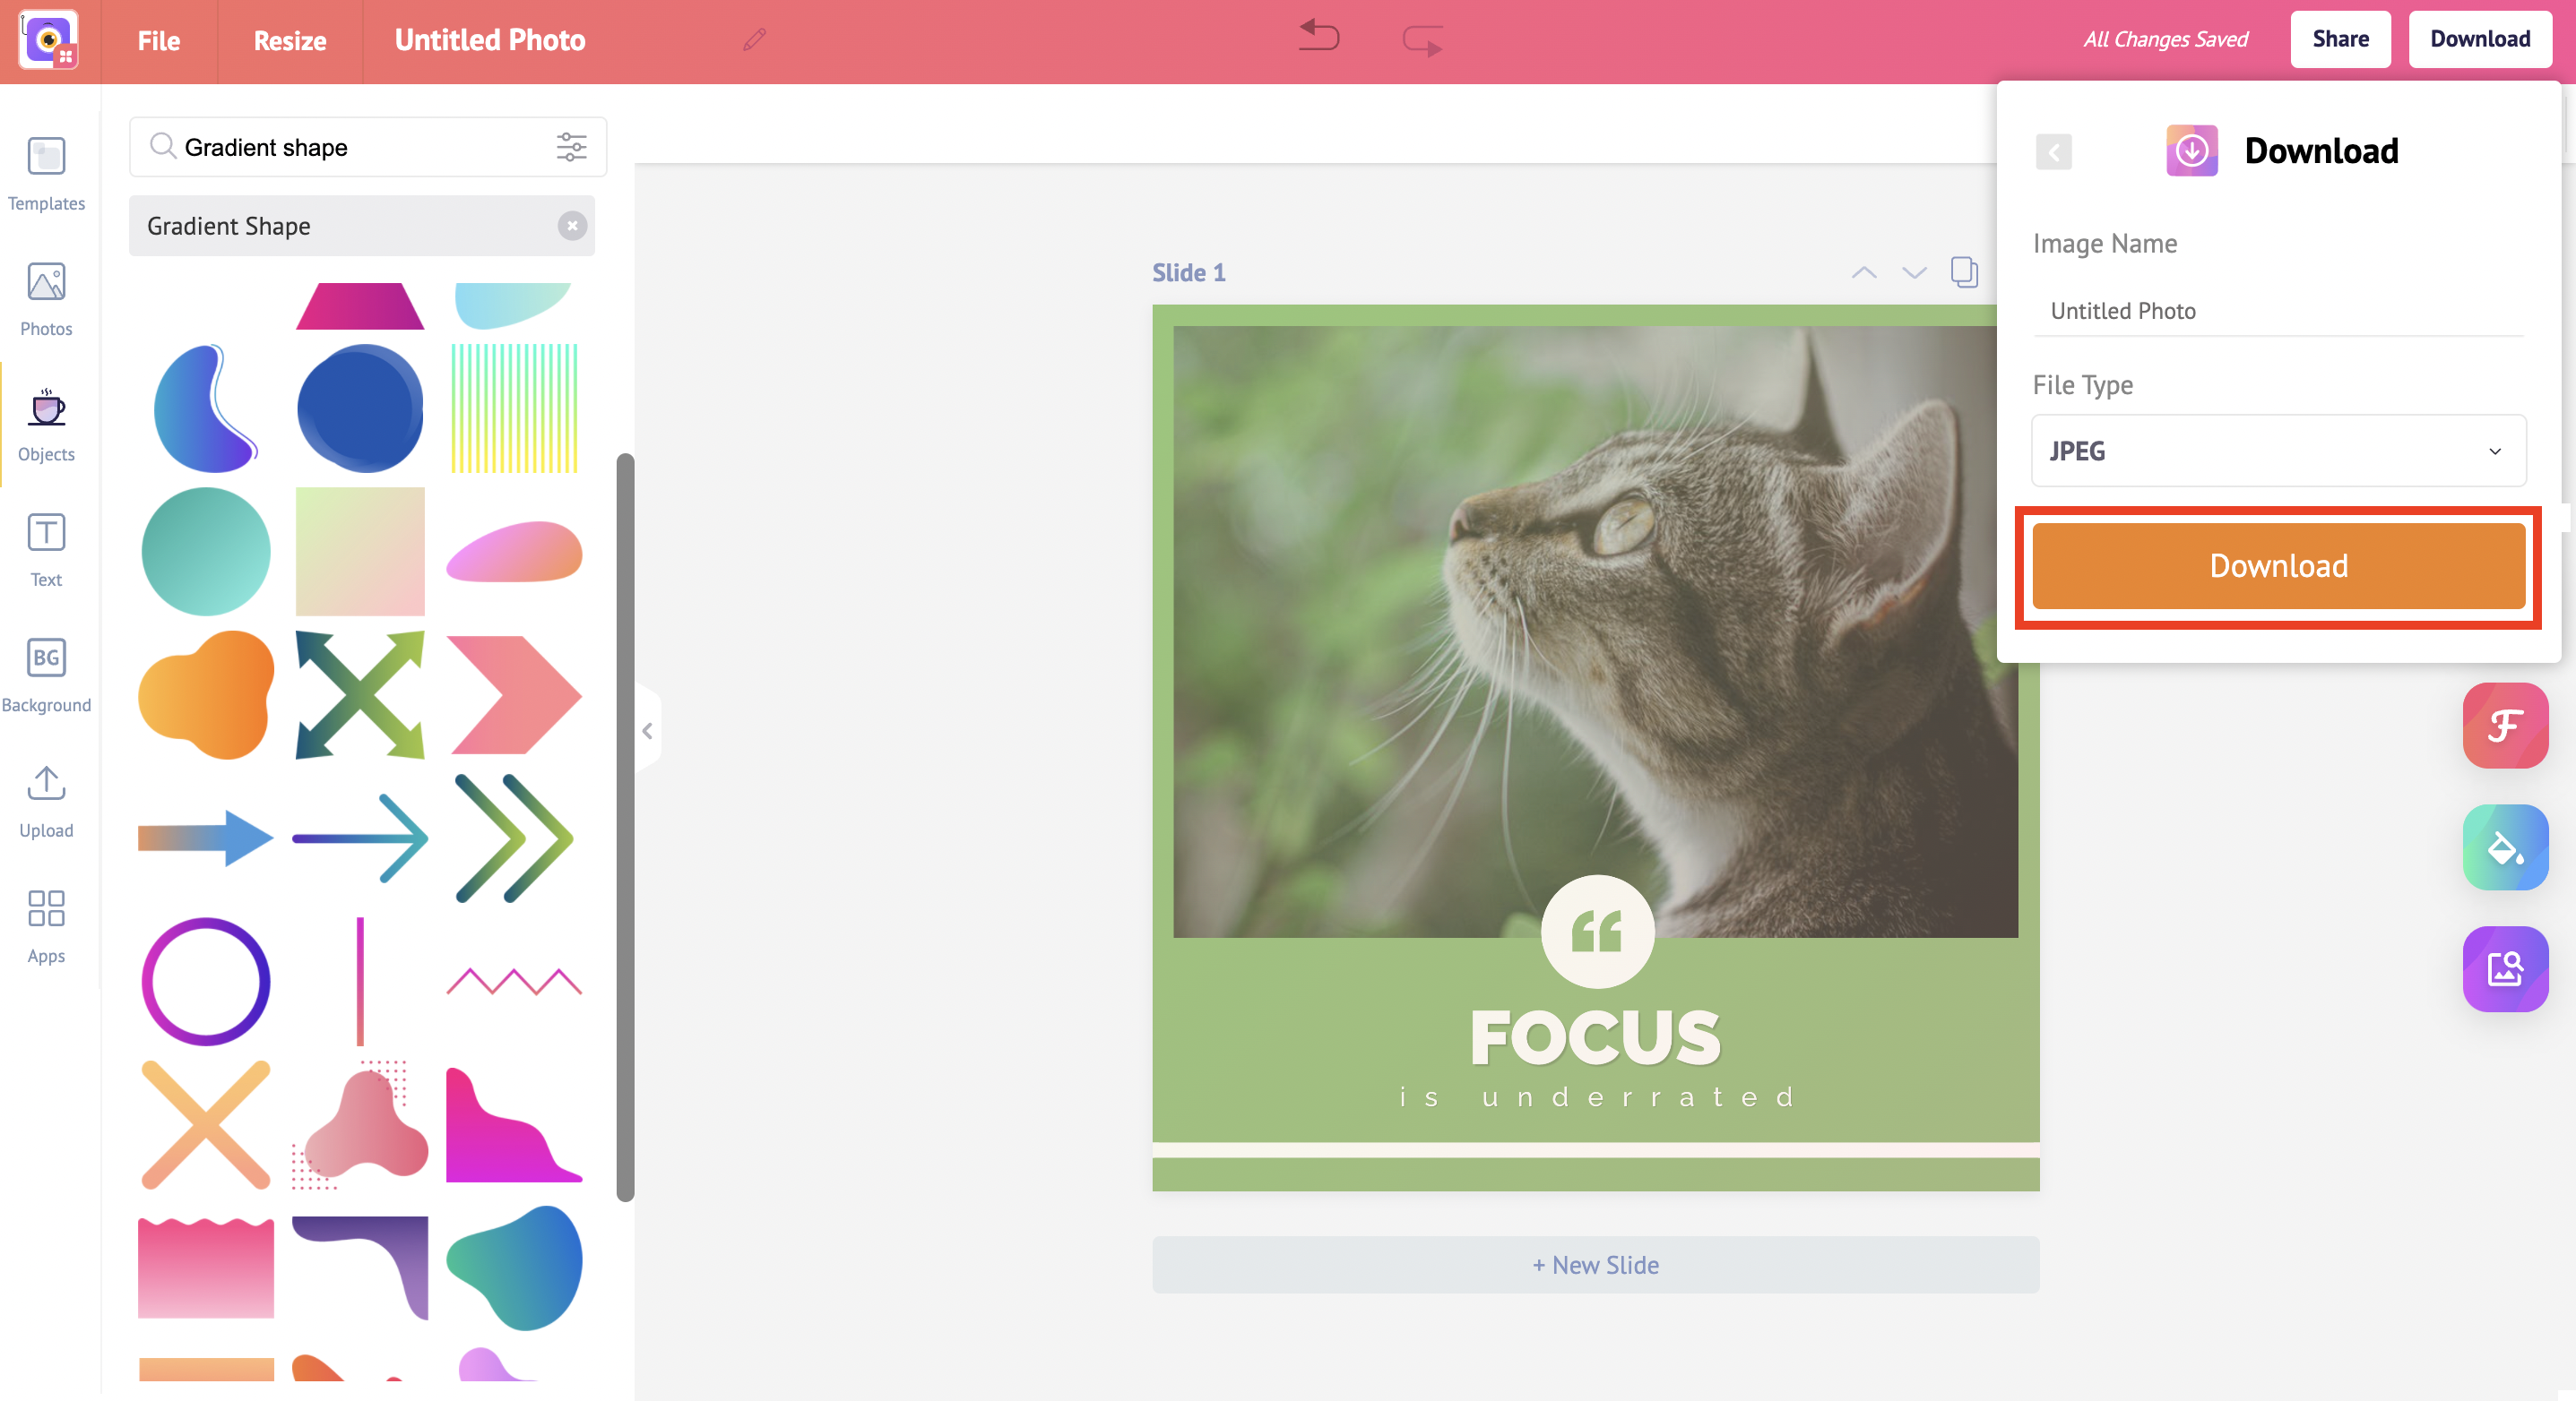Viewport: 2576px width, 1401px height.
Task: Select the Resize menu item
Action: [x=287, y=38]
